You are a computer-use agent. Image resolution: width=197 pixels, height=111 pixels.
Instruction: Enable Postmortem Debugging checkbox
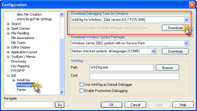coord(81,91)
